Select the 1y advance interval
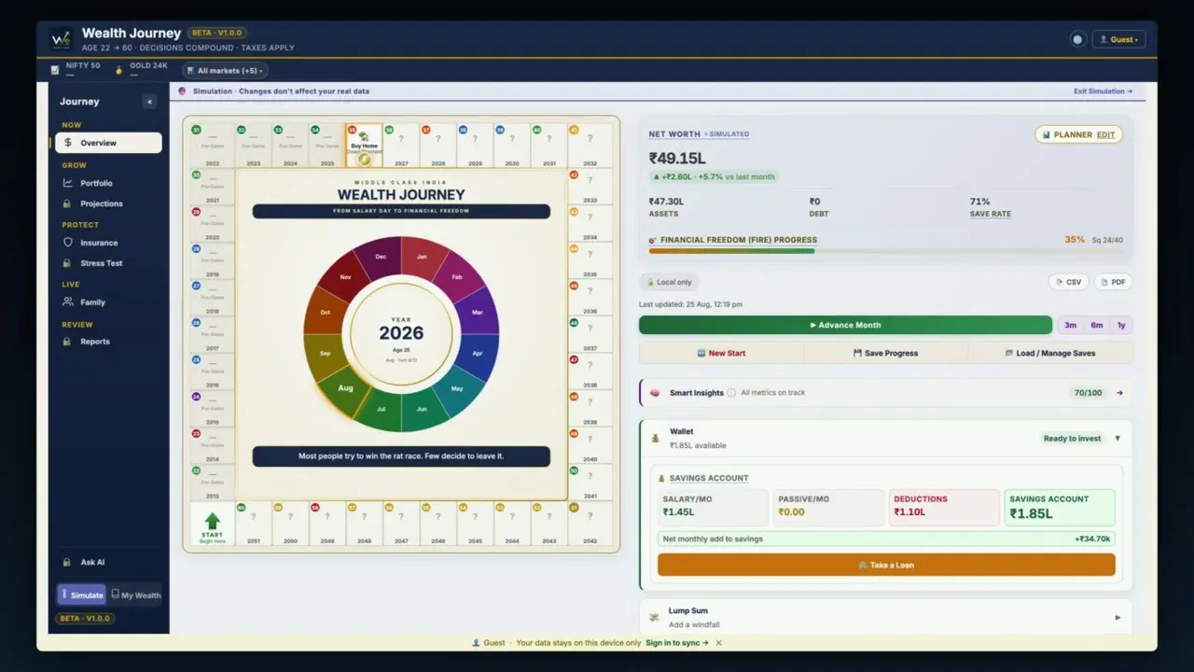The width and height of the screenshot is (1194, 672). pos(1121,325)
